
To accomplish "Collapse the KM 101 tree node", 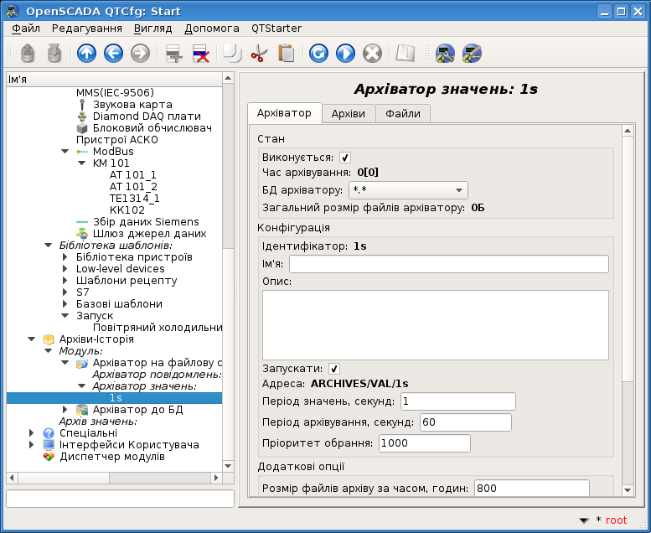I will 82,163.
